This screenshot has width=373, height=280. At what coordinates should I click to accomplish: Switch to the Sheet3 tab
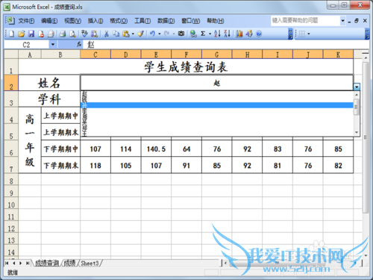coord(90,263)
